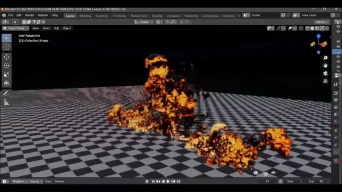Switch to the Shading workspace tab
The image size is (342, 192).
tap(157, 16)
